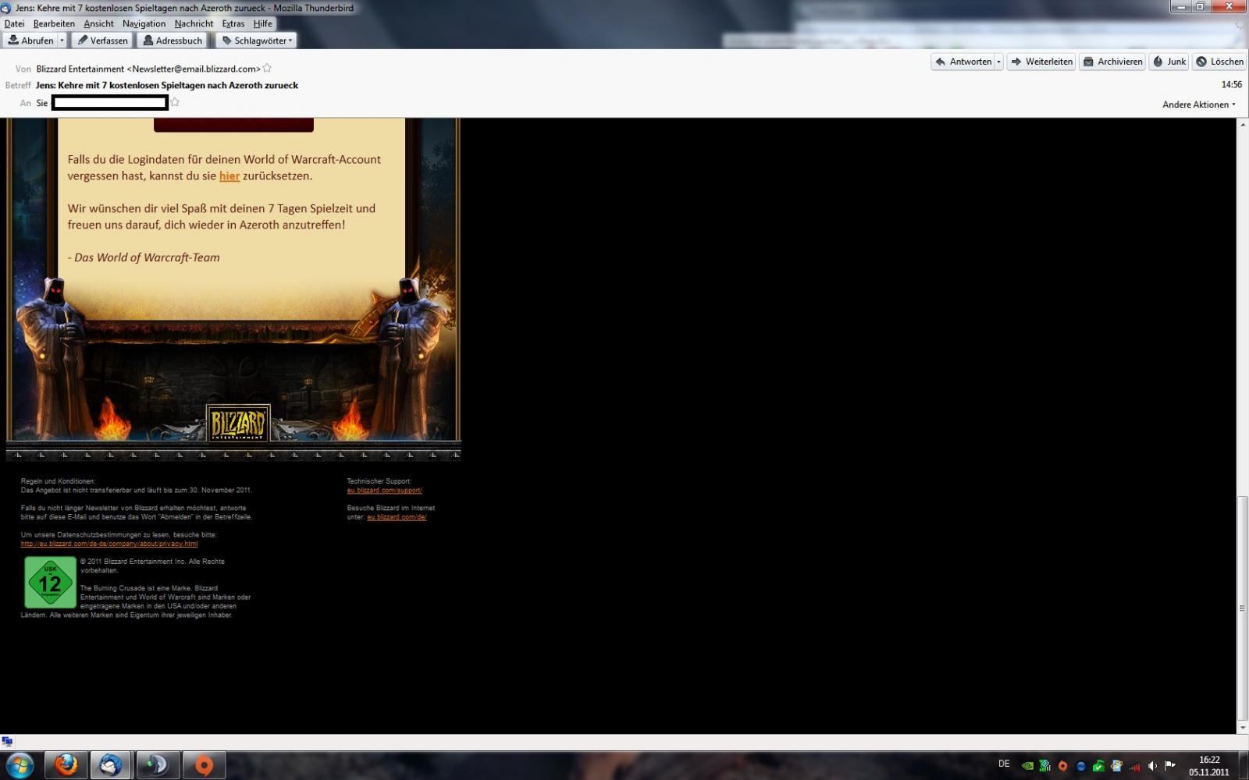Click the green checkmark tray icon

tap(1098, 766)
